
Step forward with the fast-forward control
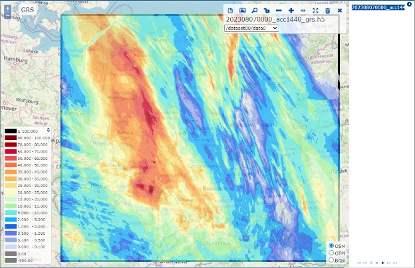(x=389, y=263)
